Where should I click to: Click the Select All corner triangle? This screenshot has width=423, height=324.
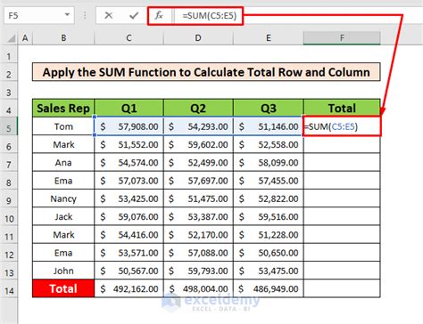11,38
